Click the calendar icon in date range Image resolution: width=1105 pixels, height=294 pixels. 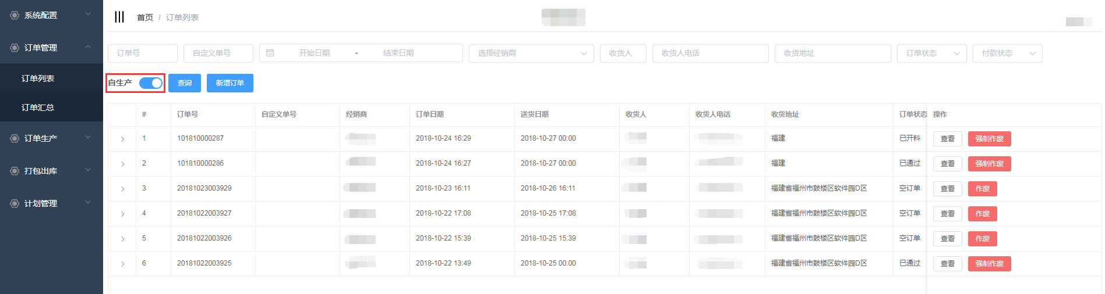(x=270, y=53)
